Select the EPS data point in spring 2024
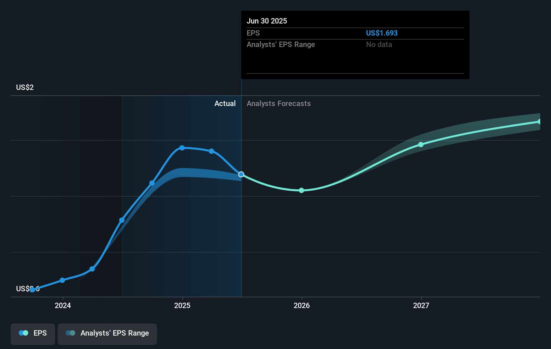This screenshot has width=551, height=349. pos(92,269)
